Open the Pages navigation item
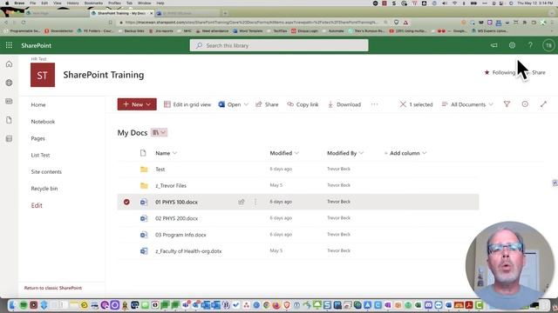The width and height of the screenshot is (558, 313). 38,138
